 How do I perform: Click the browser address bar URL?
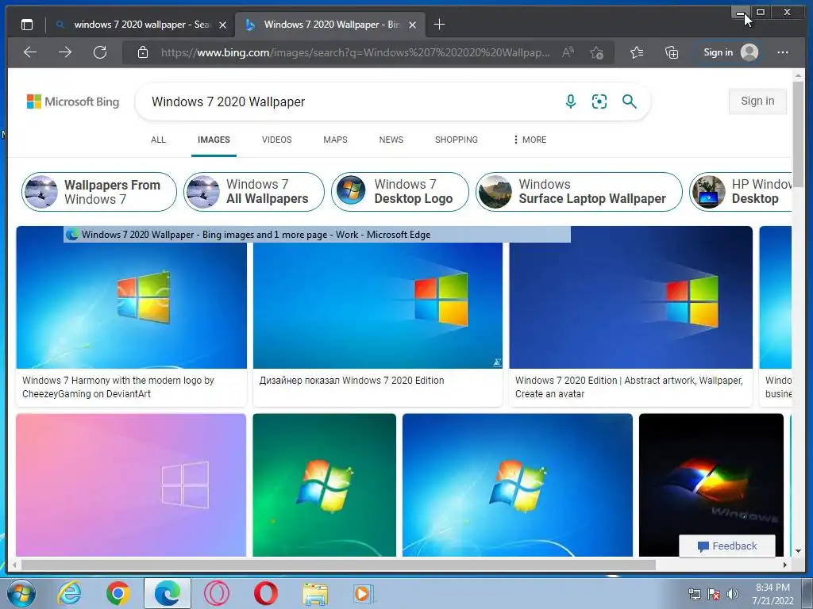click(355, 52)
